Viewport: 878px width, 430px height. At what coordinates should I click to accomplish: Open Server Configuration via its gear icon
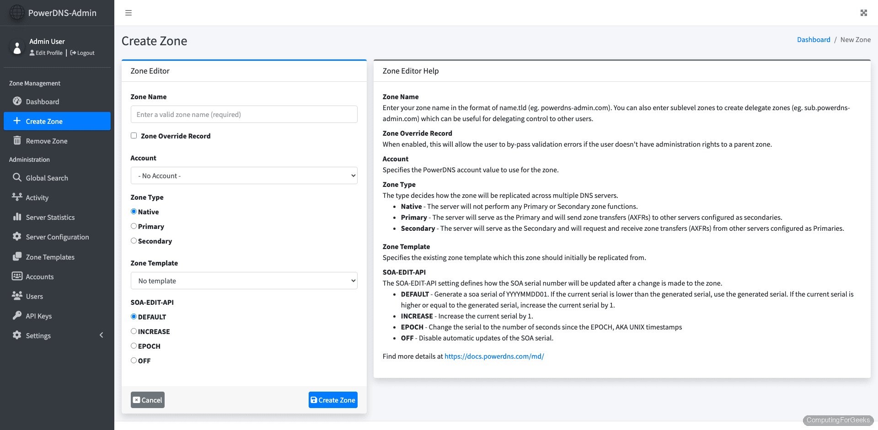click(x=17, y=237)
